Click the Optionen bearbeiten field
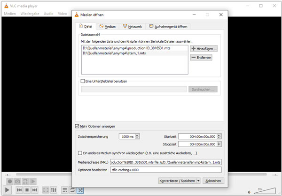 [166, 170]
